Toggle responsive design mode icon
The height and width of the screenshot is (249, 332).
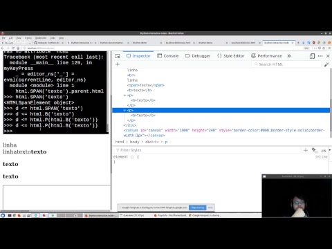click(312, 56)
